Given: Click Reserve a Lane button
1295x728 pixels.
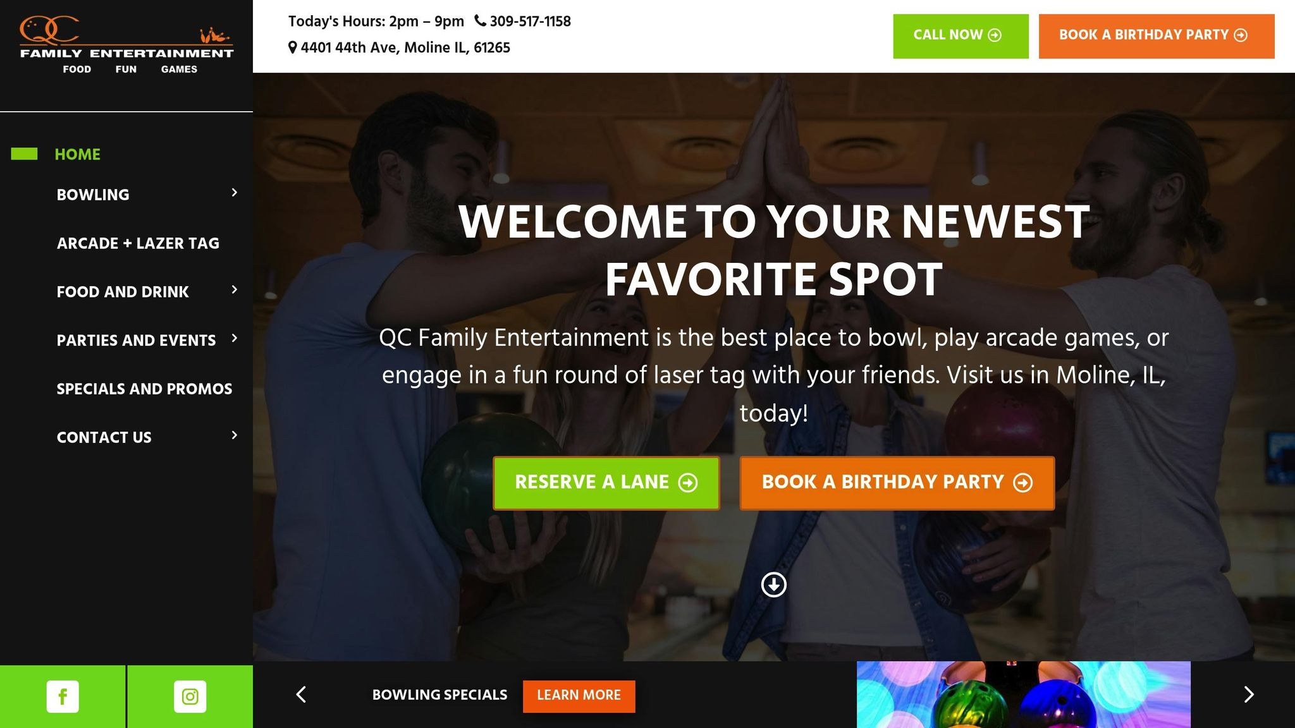Looking at the screenshot, I should pyautogui.click(x=606, y=483).
